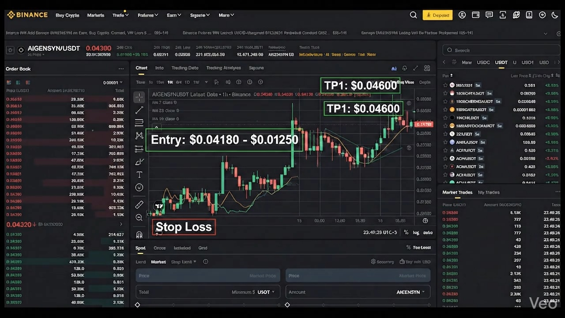This screenshot has width=565, height=318.
Task: Expand the news ticker chevron
Action: click(x=546, y=33)
